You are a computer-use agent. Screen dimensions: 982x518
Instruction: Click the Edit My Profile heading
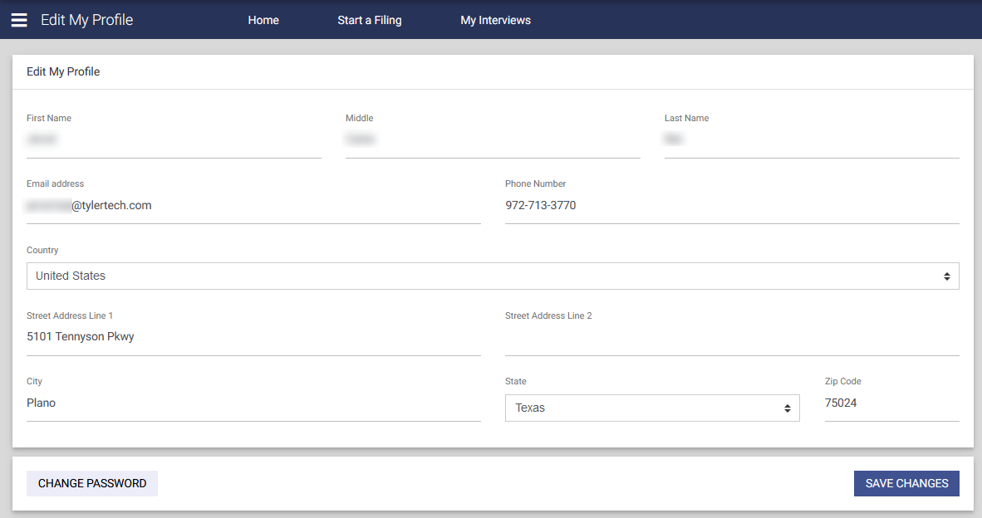[63, 71]
